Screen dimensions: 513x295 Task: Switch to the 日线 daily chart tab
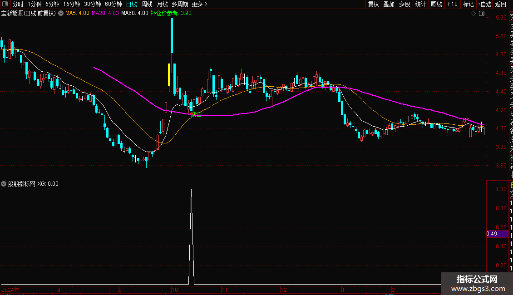132,4
